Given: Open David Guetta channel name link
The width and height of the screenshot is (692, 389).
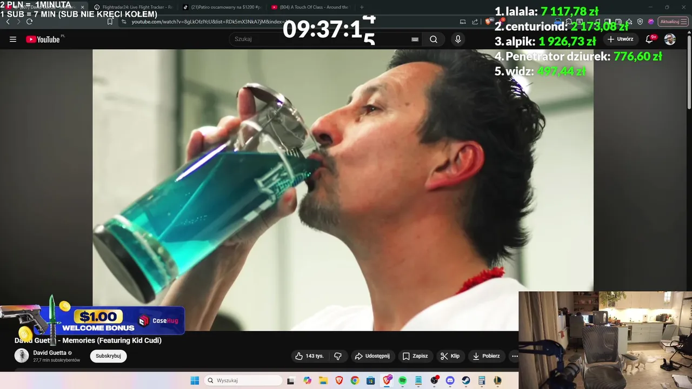Looking at the screenshot, I should [x=50, y=353].
